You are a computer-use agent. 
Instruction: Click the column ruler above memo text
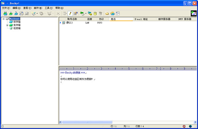tap(128, 69)
